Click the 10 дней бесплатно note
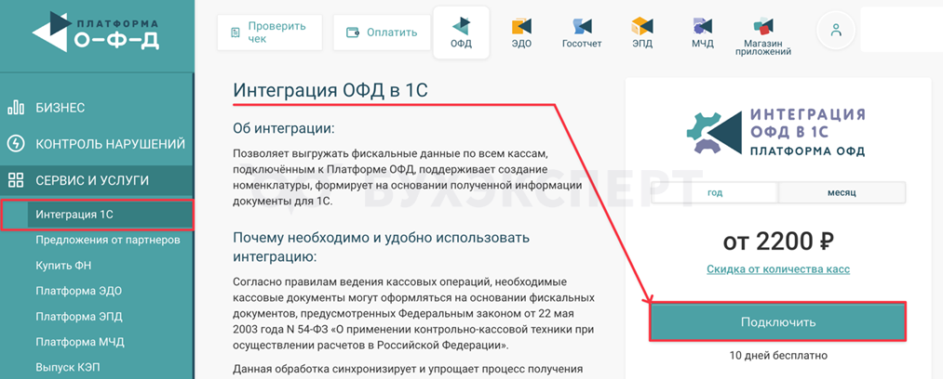The width and height of the screenshot is (943, 379). [x=778, y=355]
